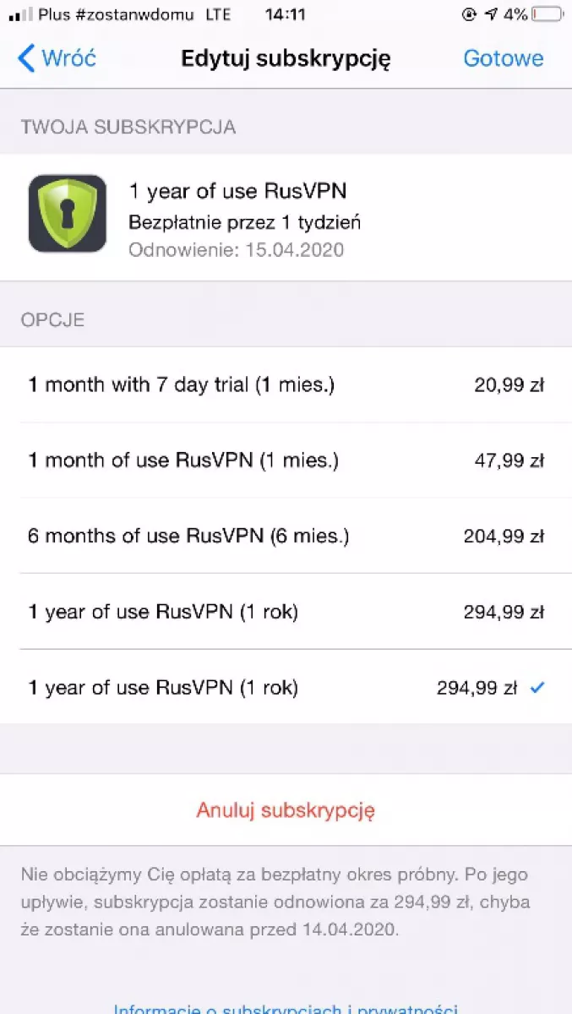Tap the back chevron arrow
Screen dimensions: 572x1014
[x=26, y=58]
